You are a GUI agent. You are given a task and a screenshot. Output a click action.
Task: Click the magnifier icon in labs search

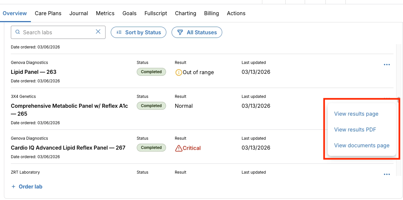click(18, 32)
